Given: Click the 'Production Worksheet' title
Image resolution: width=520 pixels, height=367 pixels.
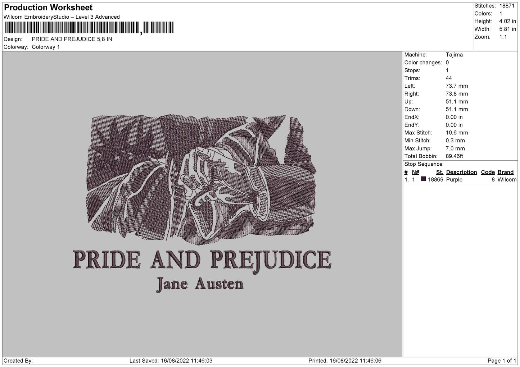Looking at the screenshot, I should [48, 8].
